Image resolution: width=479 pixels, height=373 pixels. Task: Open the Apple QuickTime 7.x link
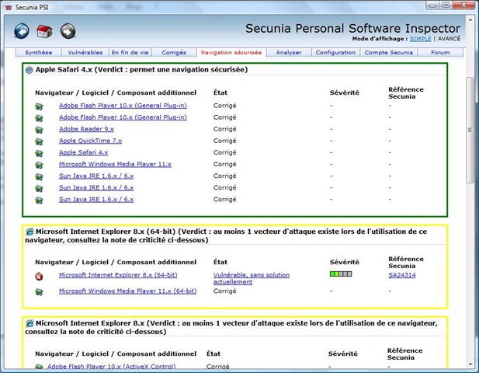point(90,141)
